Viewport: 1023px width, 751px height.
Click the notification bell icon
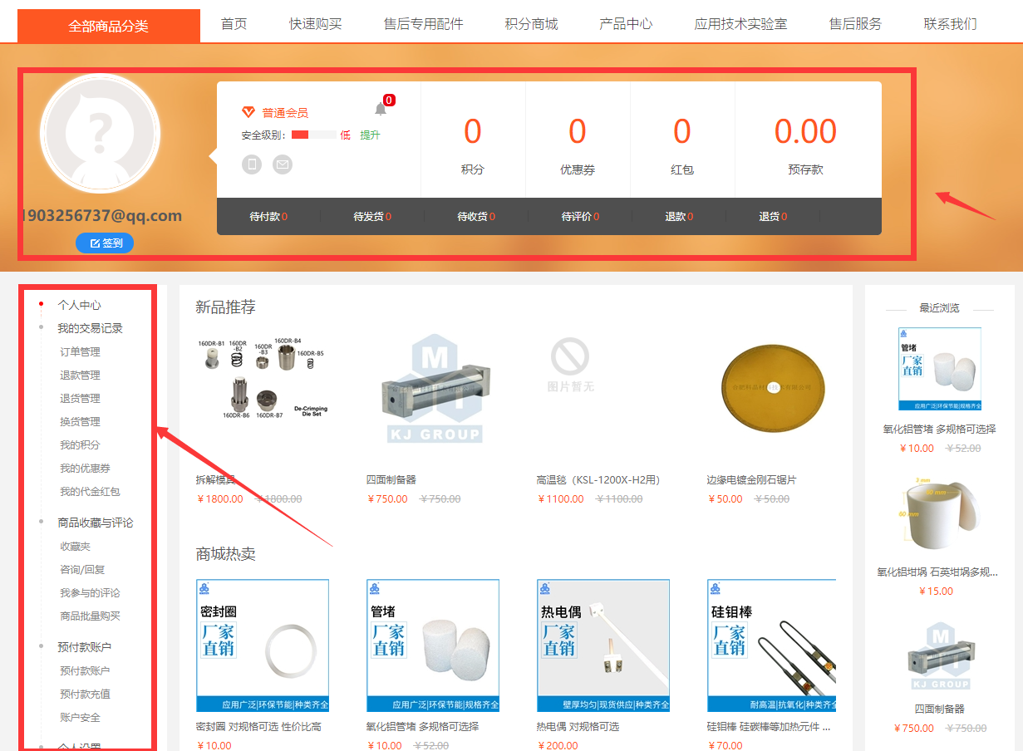[x=381, y=109]
